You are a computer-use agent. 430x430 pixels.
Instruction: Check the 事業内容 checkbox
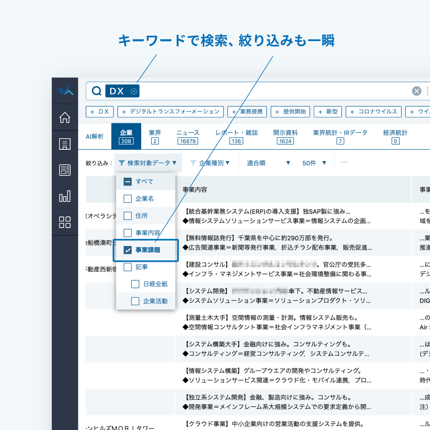(127, 233)
